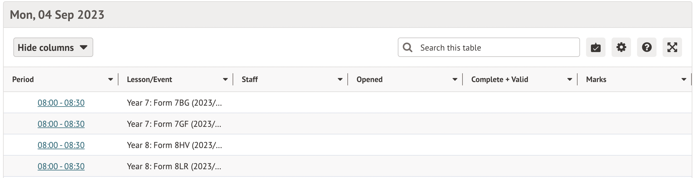Image resolution: width=696 pixels, height=178 pixels.
Task: Click the search magnifier icon
Action: click(x=408, y=48)
